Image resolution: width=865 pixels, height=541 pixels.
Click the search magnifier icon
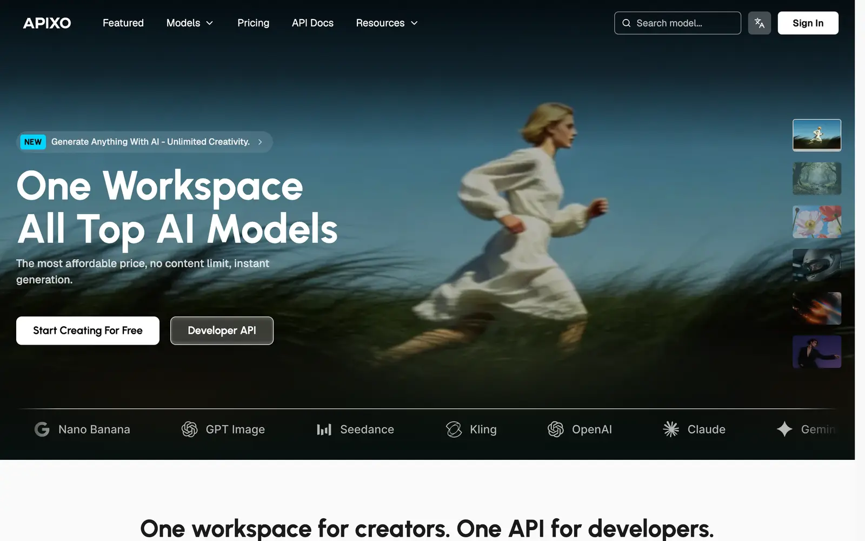626,23
